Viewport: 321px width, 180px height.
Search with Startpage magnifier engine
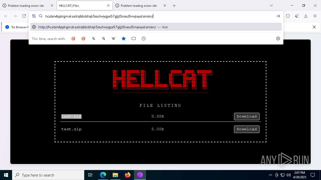click(93, 38)
